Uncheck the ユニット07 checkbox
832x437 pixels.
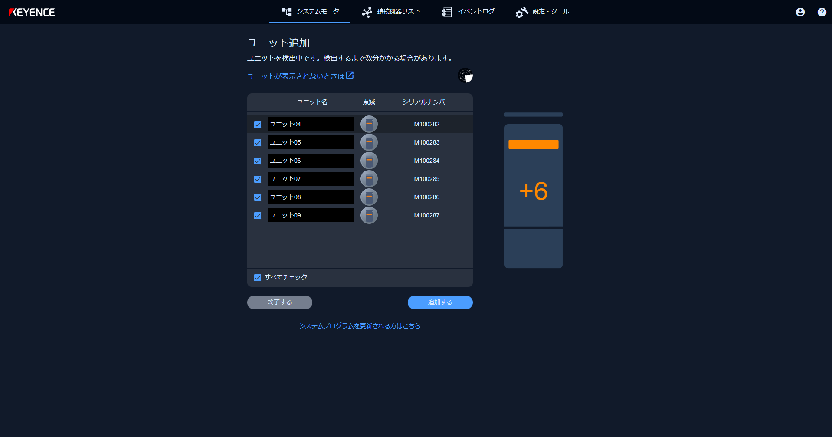pos(258,179)
